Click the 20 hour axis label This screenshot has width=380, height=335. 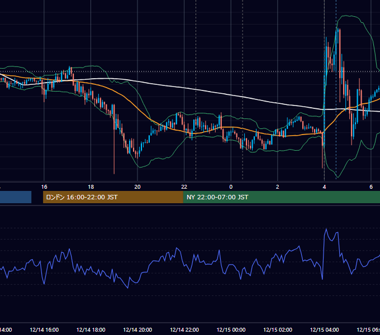[137, 187]
